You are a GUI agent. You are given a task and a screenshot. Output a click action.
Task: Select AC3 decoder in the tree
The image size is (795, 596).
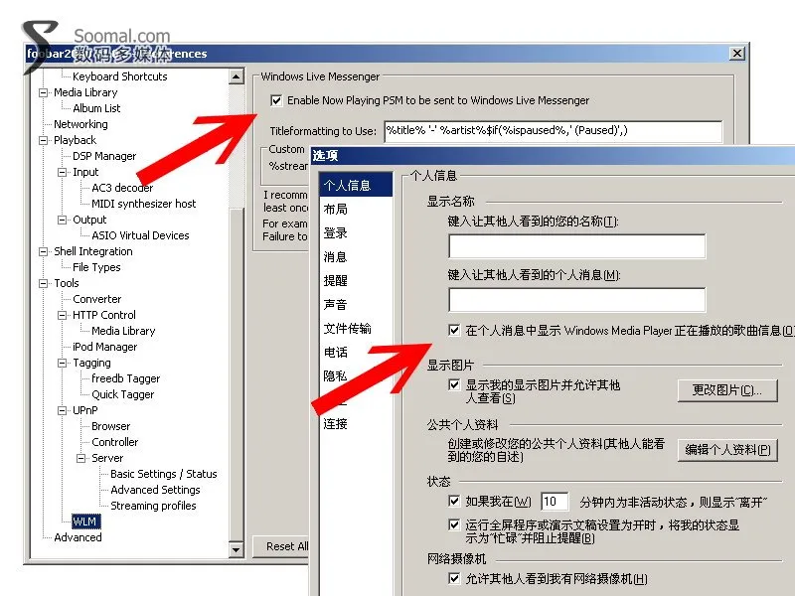(x=122, y=188)
